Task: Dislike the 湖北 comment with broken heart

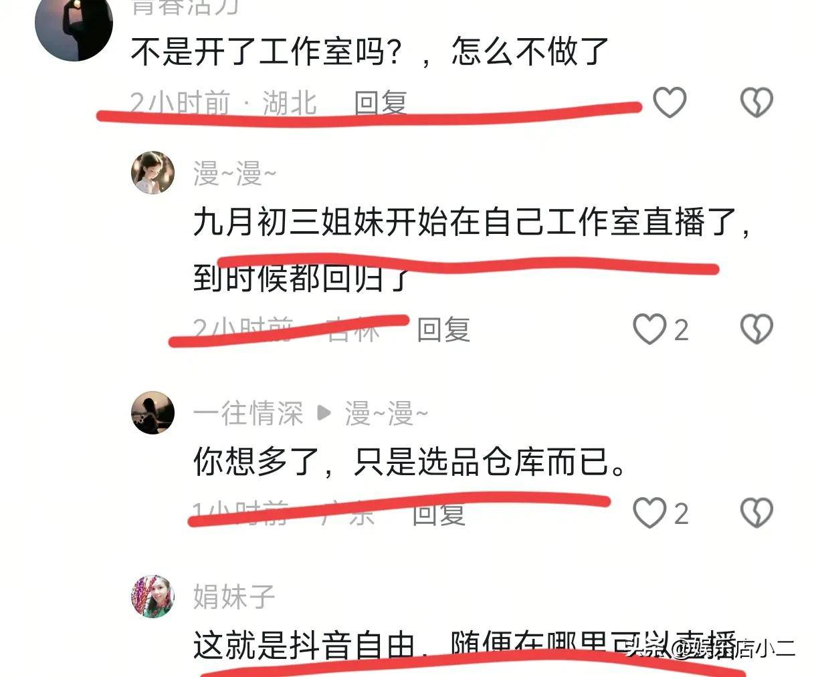Action: (x=756, y=102)
